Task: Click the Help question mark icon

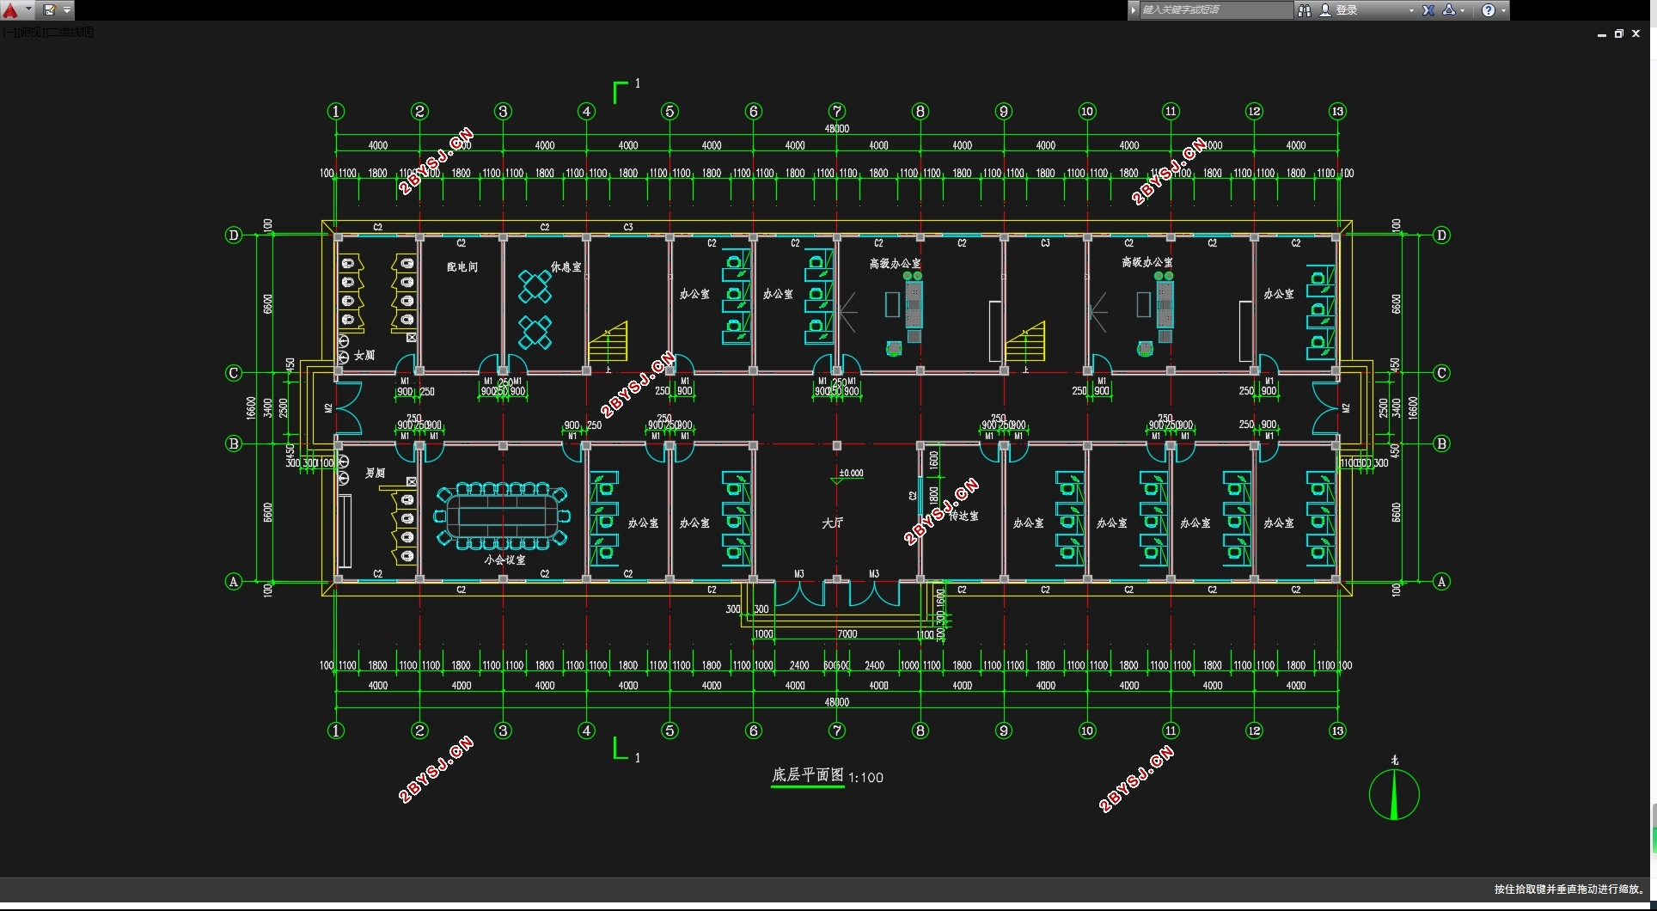Action: 1489,10
